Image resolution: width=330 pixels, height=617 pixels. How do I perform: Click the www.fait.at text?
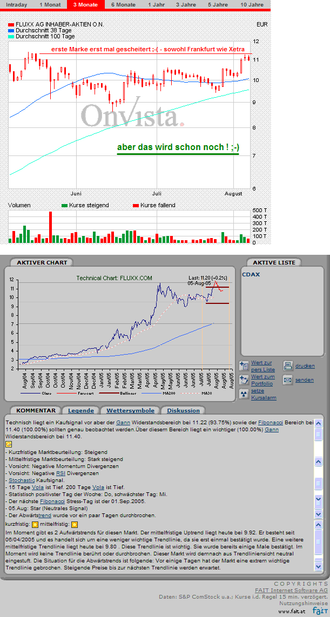[x=292, y=612]
